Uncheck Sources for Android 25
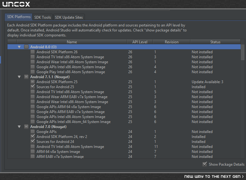 [33, 87]
